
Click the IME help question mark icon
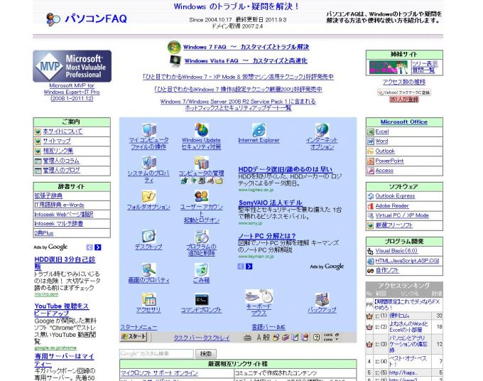[316, 337]
